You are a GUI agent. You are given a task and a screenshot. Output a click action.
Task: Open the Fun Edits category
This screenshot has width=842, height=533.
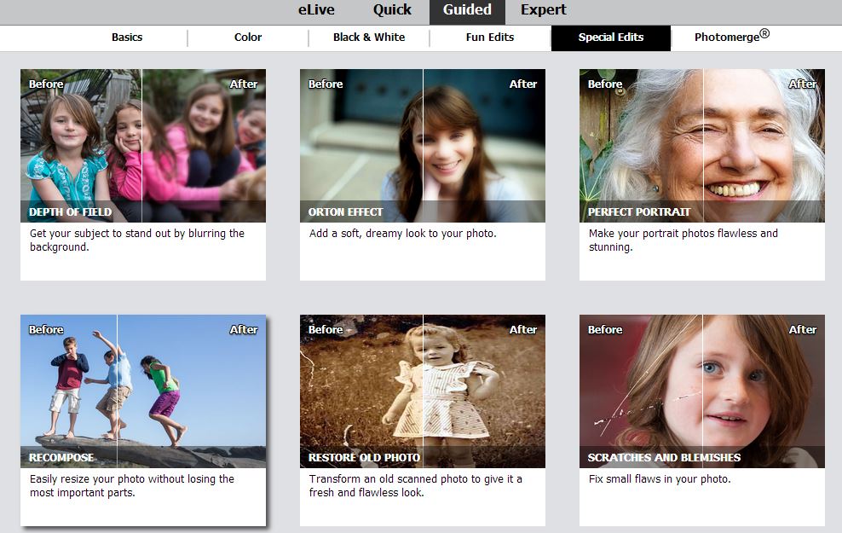[x=490, y=38]
